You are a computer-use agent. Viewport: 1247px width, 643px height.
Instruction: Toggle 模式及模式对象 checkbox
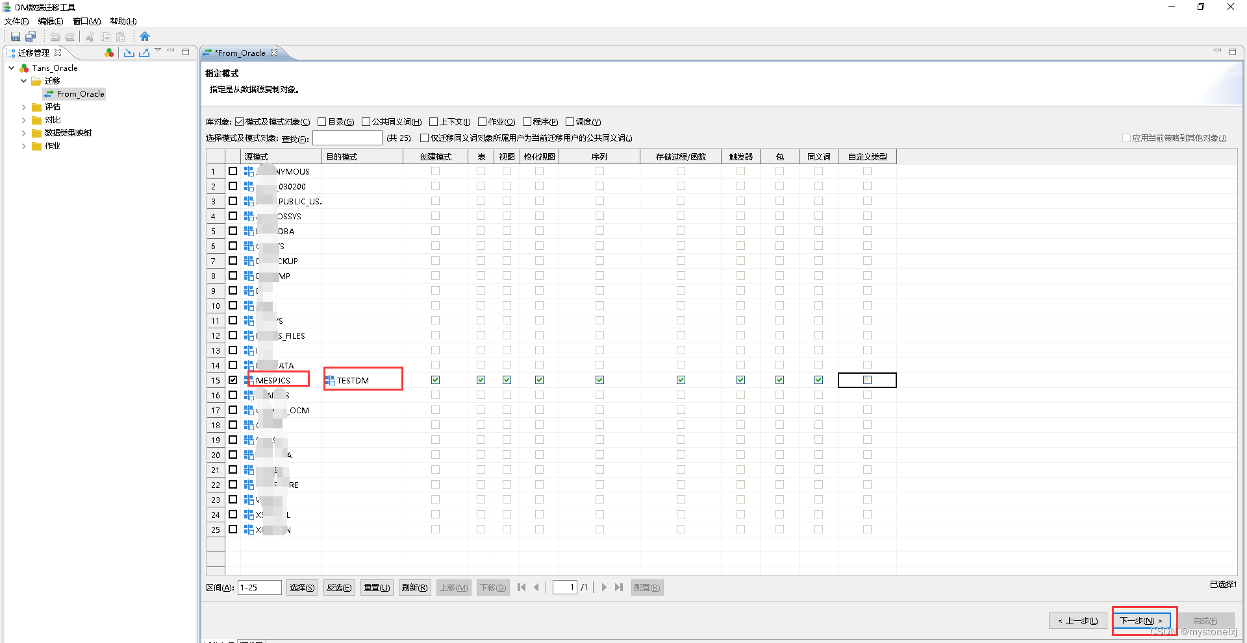[240, 121]
